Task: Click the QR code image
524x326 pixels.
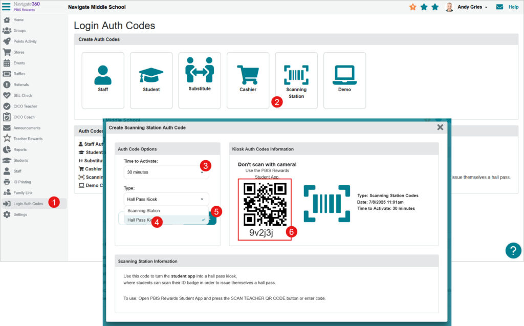Action: (265, 205)
